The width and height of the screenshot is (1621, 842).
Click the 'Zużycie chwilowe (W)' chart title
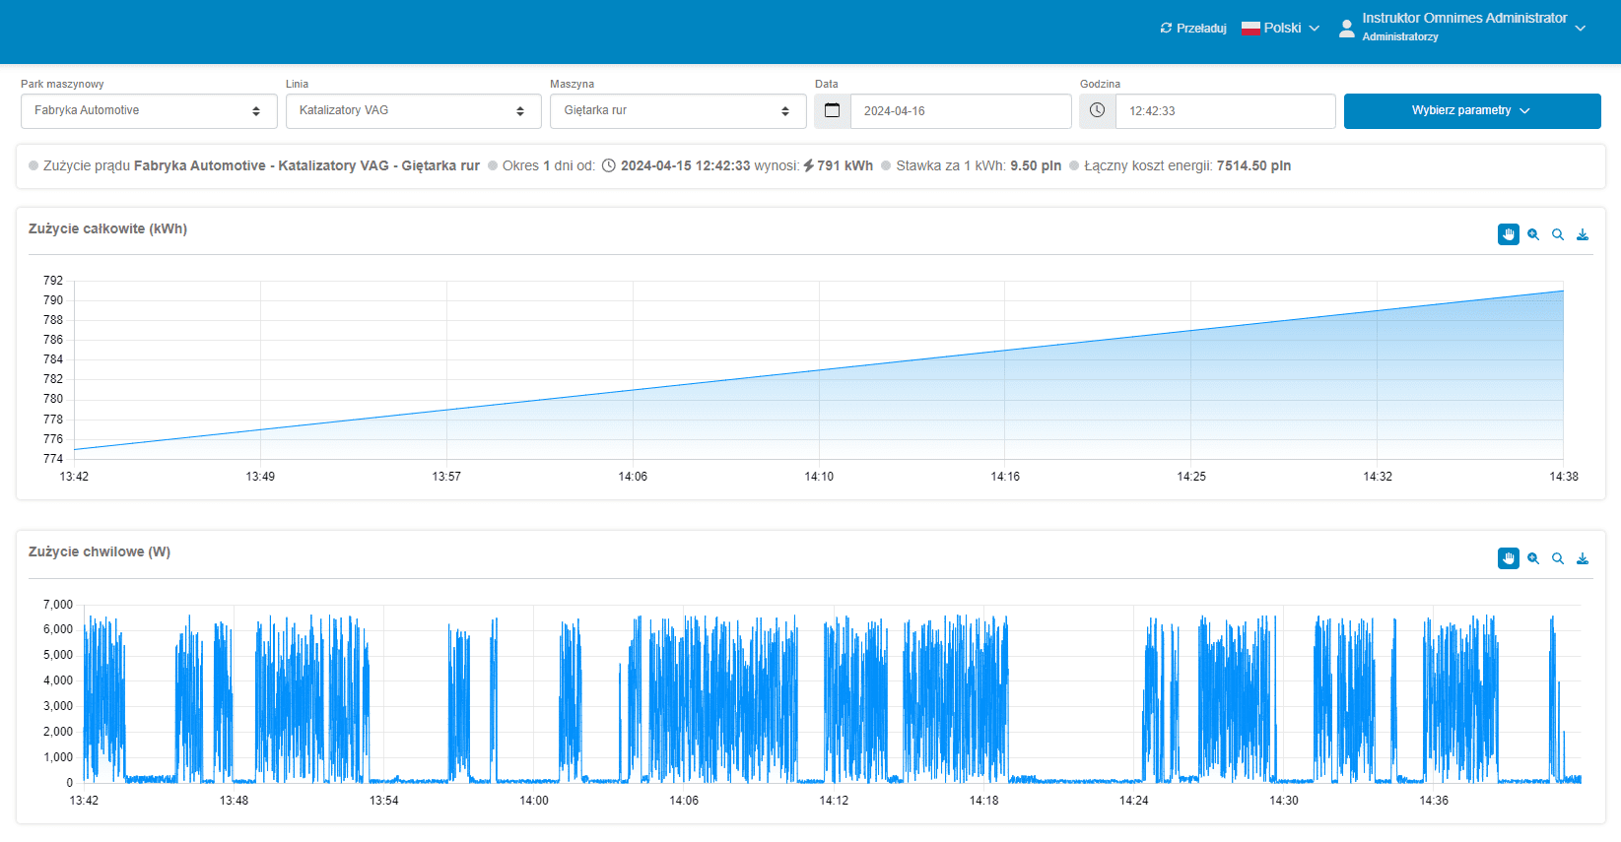(x=100, y=551)
